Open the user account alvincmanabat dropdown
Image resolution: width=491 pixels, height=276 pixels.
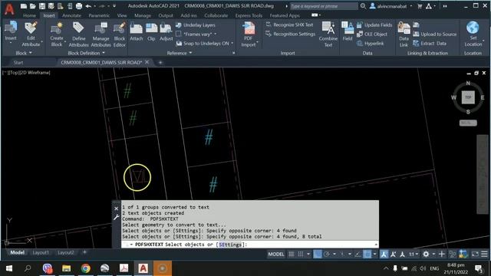390,6
